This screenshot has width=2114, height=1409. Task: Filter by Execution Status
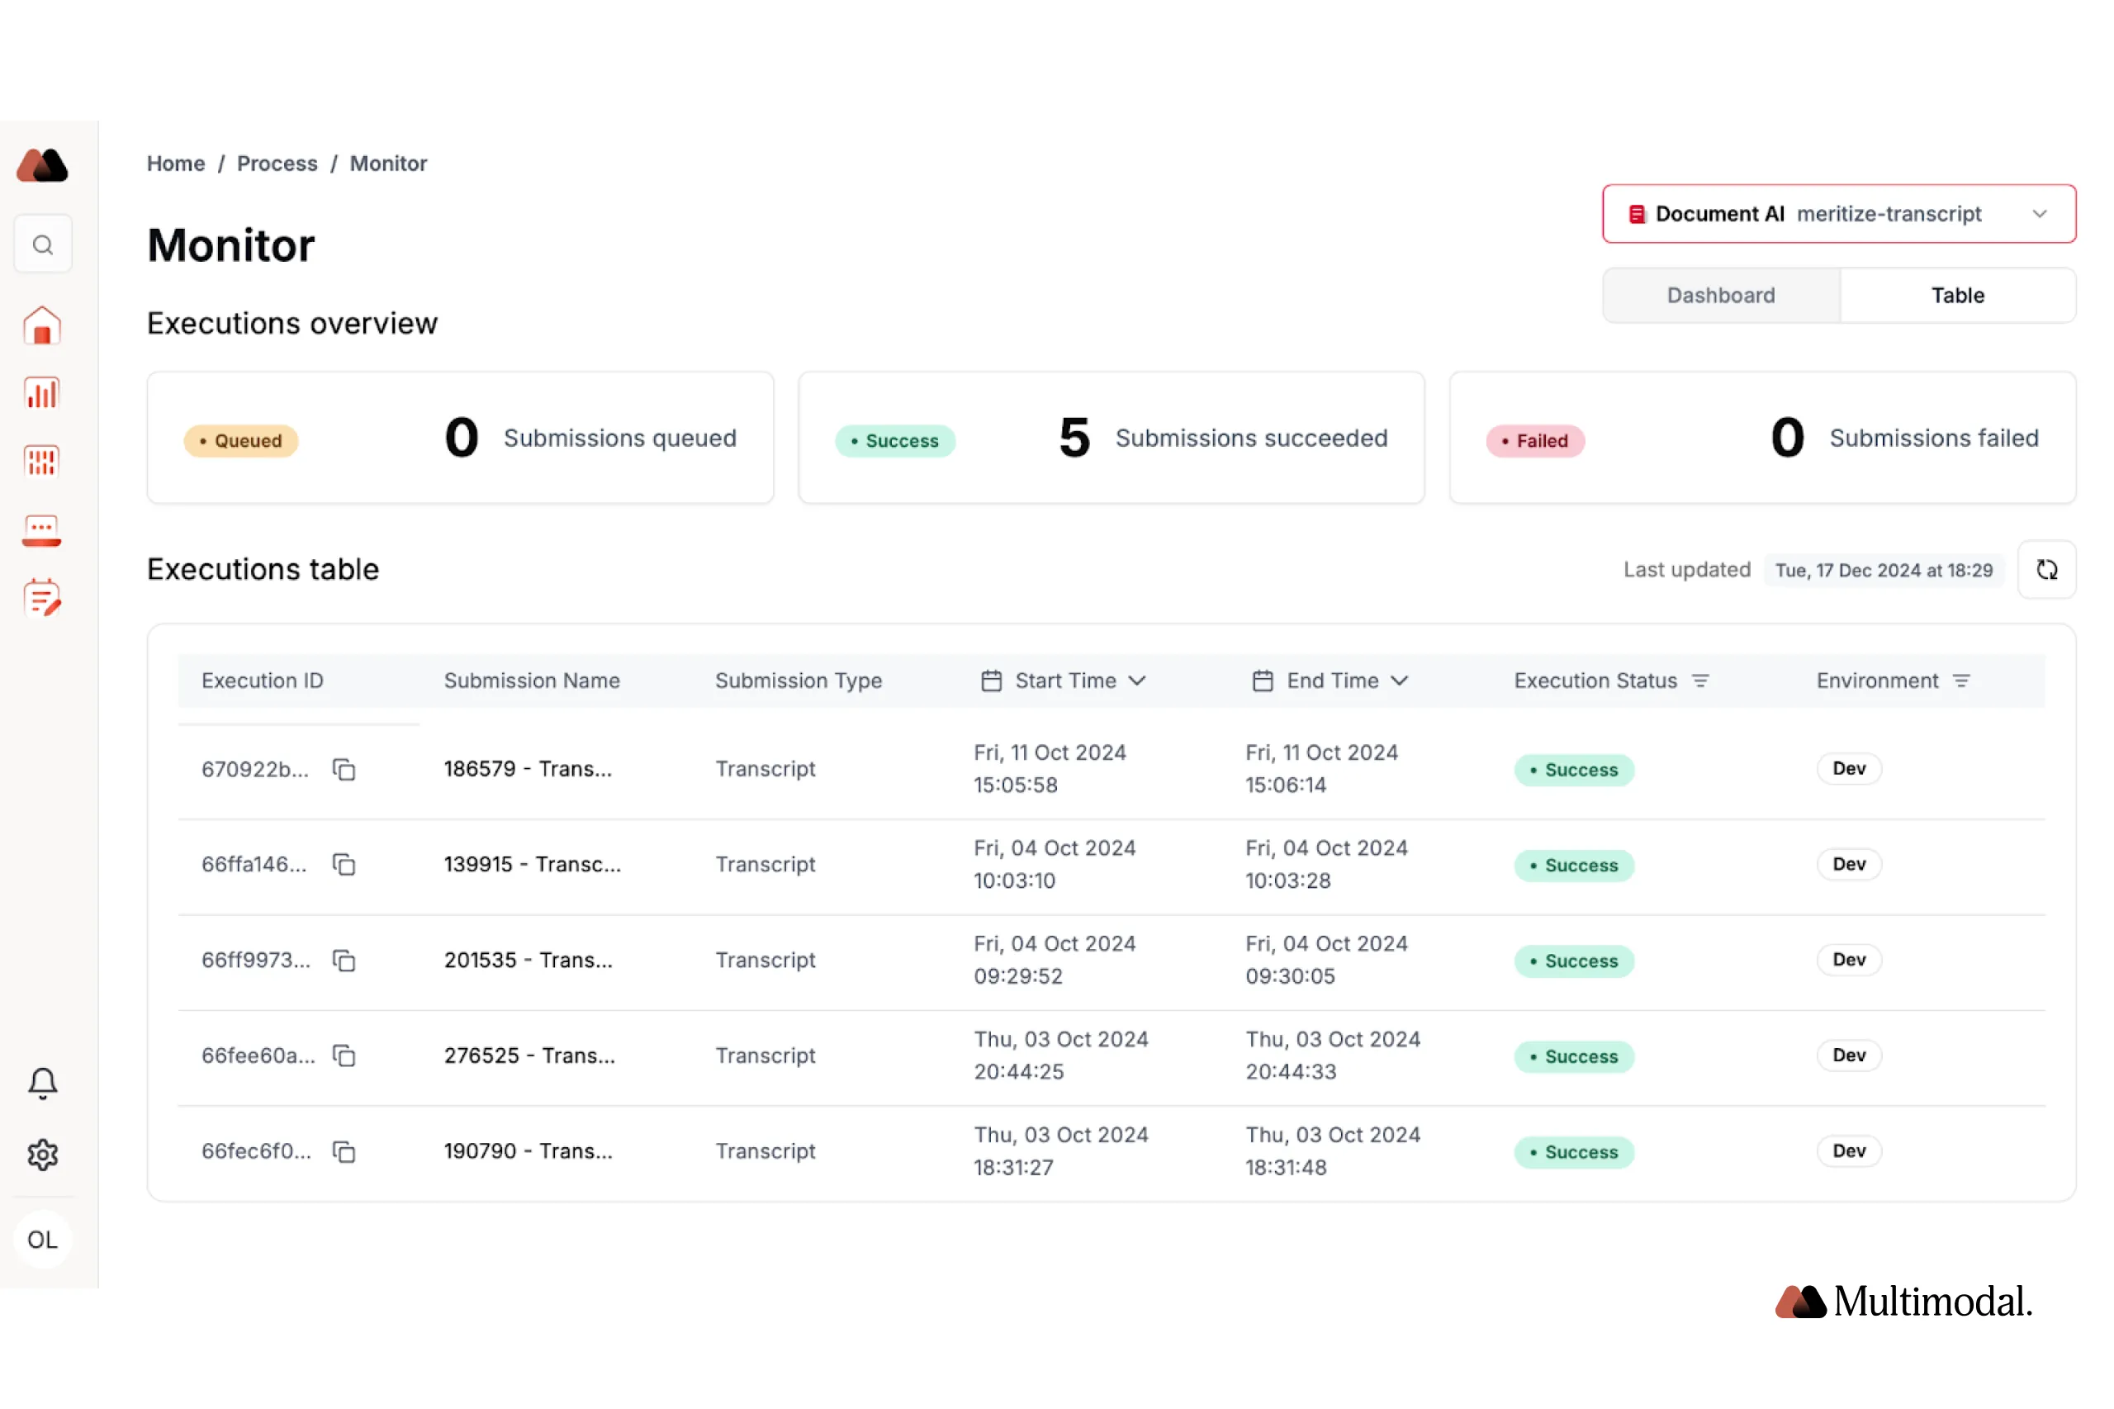1699,681
